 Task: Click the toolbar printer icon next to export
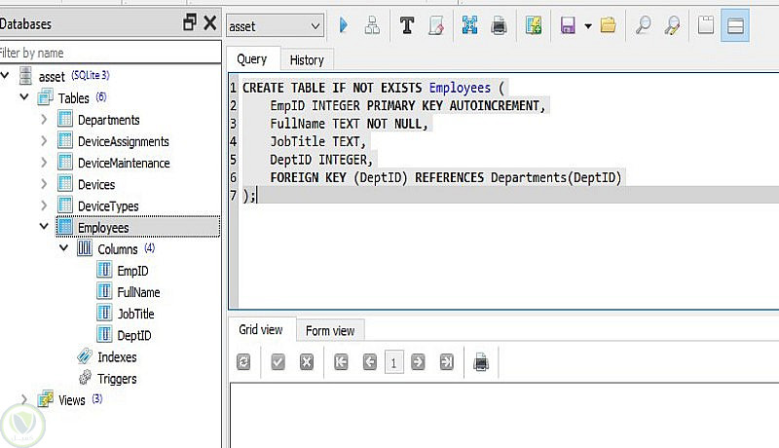[x=499, y=25]
